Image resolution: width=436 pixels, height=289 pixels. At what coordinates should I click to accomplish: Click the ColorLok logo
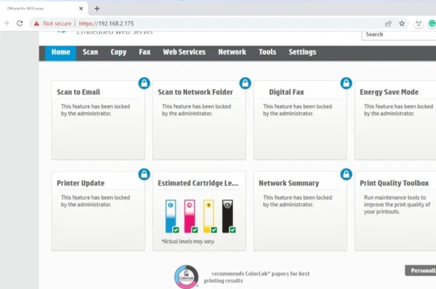point(186,277)
